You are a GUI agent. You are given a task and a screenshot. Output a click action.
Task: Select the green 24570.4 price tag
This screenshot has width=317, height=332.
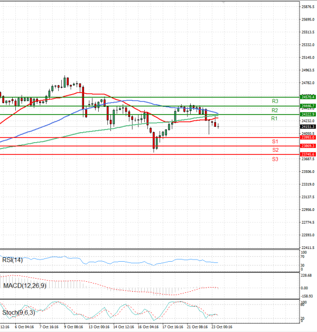[x=307, y=97]
